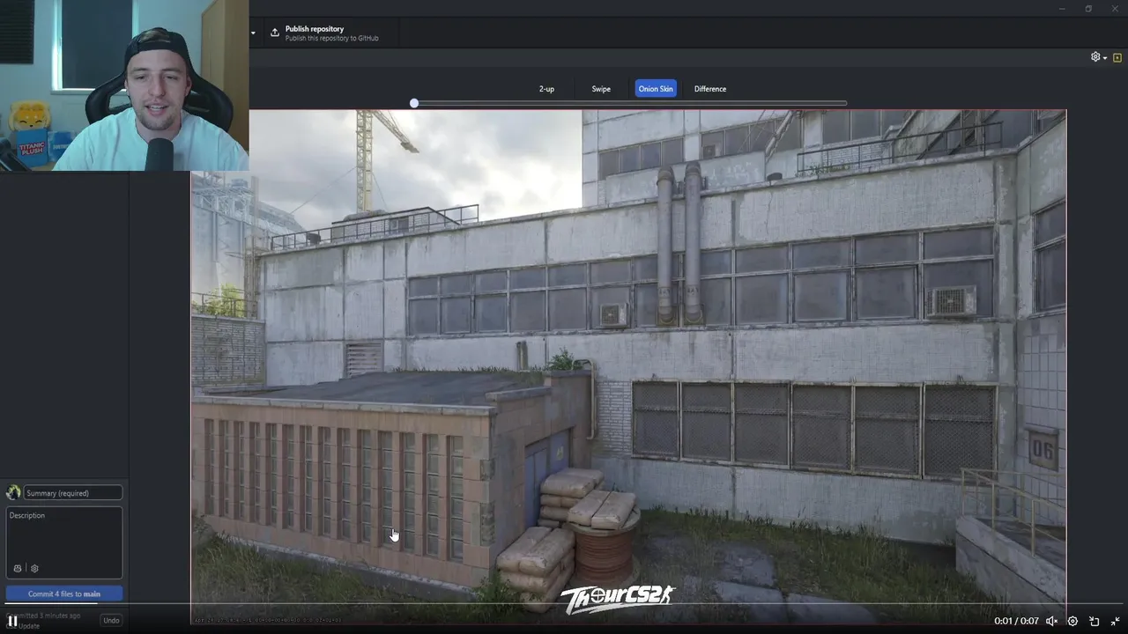The height and width of the screenshot is (634, 1128).
Task: Click the Summary (required) input field
Action: pyautogui.click(x=73, y=493)
